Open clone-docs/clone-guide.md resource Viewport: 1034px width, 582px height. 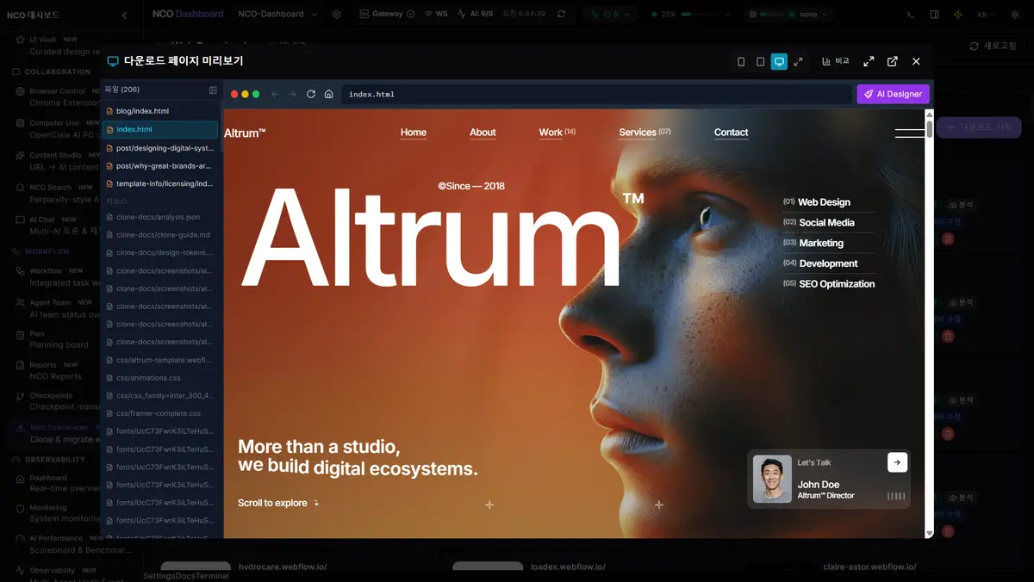pos(160,235)
